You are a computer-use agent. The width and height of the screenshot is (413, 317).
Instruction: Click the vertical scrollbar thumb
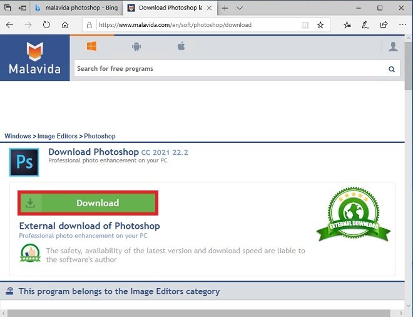[x=409, y=66]
